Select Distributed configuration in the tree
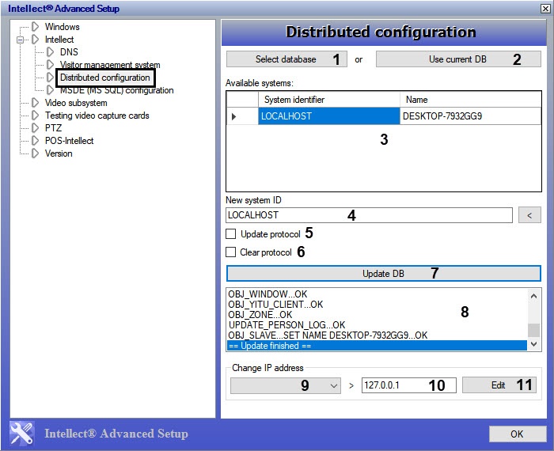The height and width of the screenshot is (451, 554). coord(105,78)
